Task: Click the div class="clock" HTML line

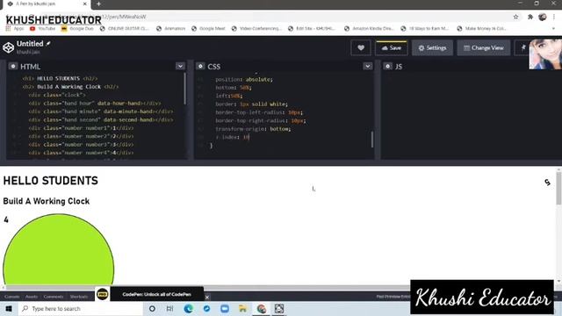Action: [x=57, y=95]
